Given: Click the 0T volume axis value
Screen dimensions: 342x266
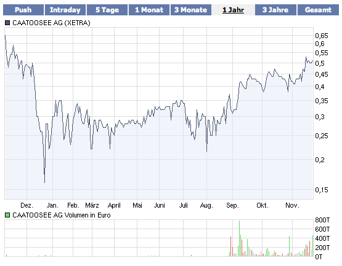Looking at the screenshot, I should pos(319,257).
